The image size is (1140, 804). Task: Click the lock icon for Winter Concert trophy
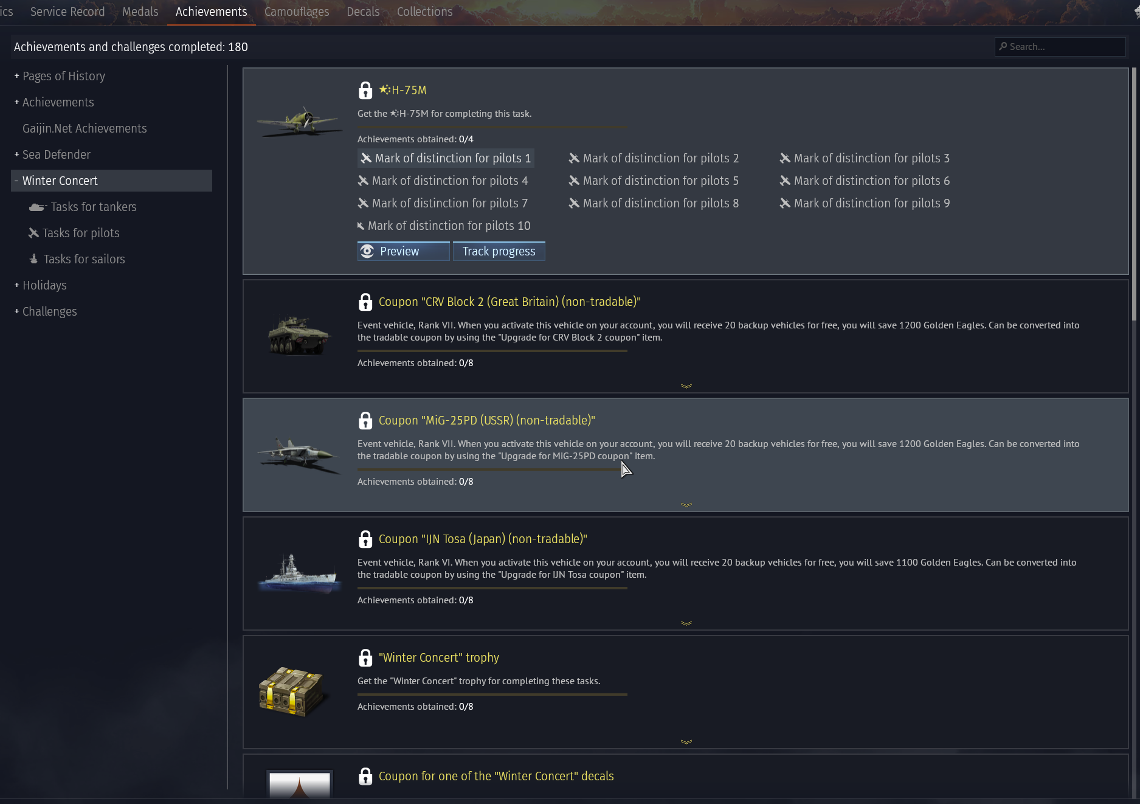(365, 657)
